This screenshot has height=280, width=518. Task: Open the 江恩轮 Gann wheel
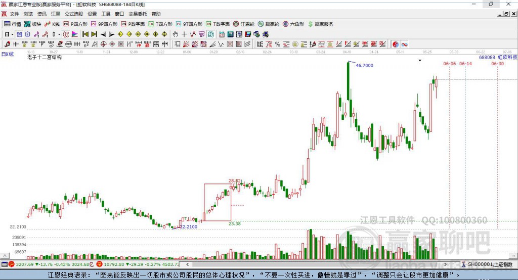[x=244, y=24]
